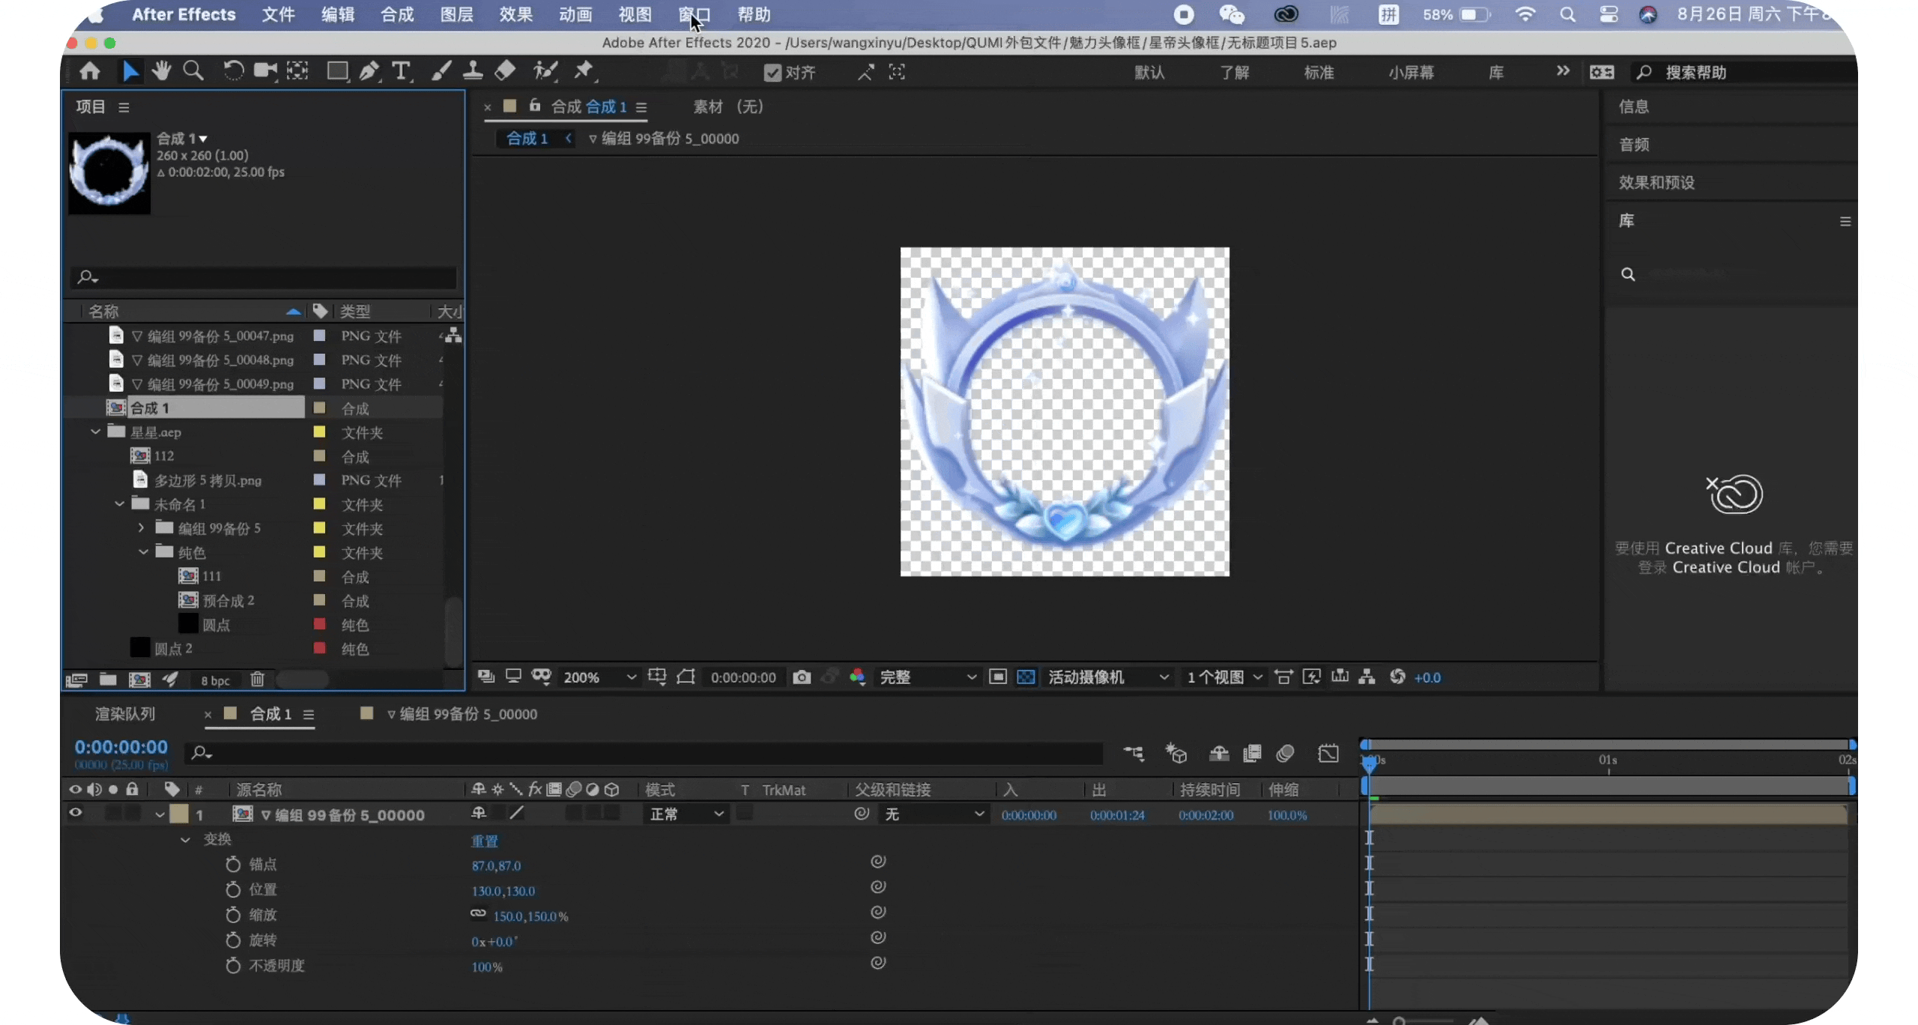This screenshot has width=1918, height=1025.
Task: Open the 效果和预设 panel
Action: click(x=1657, y=183)
